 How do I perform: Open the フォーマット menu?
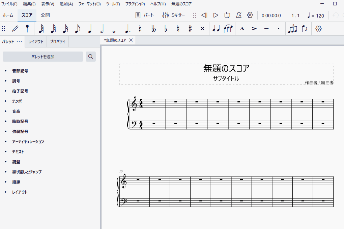pyautogui.click(x=89, y=4)
